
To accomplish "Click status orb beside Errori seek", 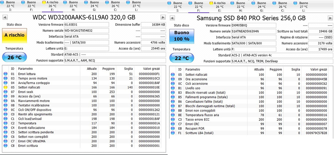I will pos(5,92).
